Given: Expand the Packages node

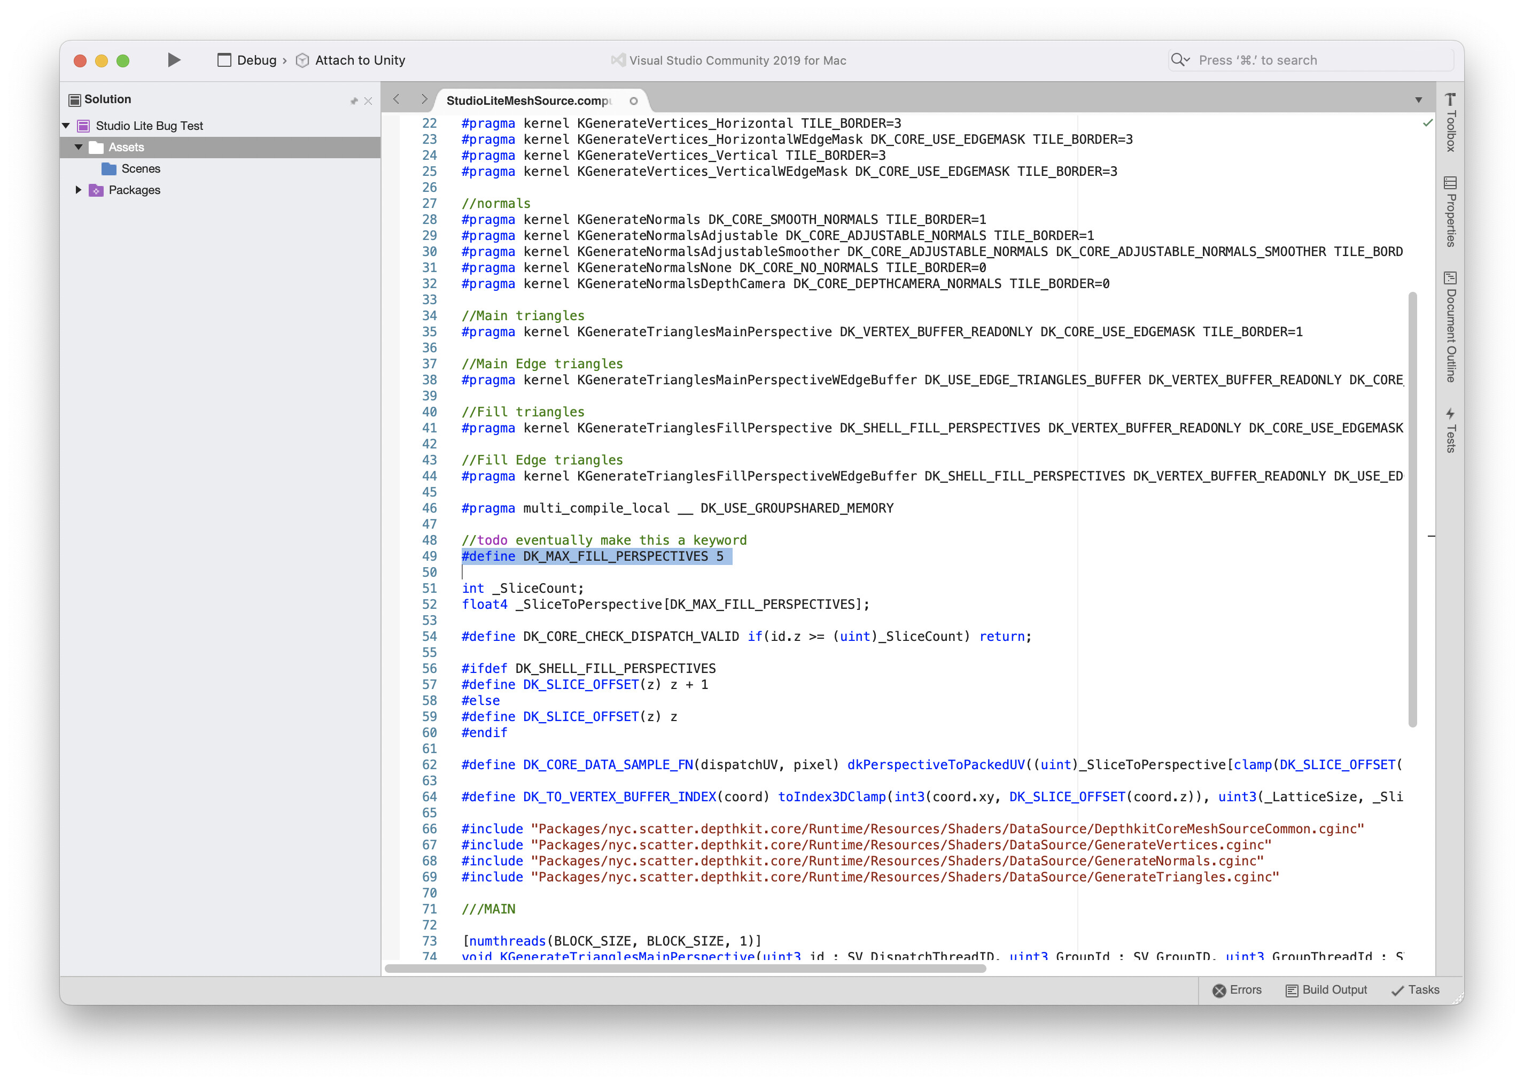Looking at the screenshot, I should pos(79,190).
